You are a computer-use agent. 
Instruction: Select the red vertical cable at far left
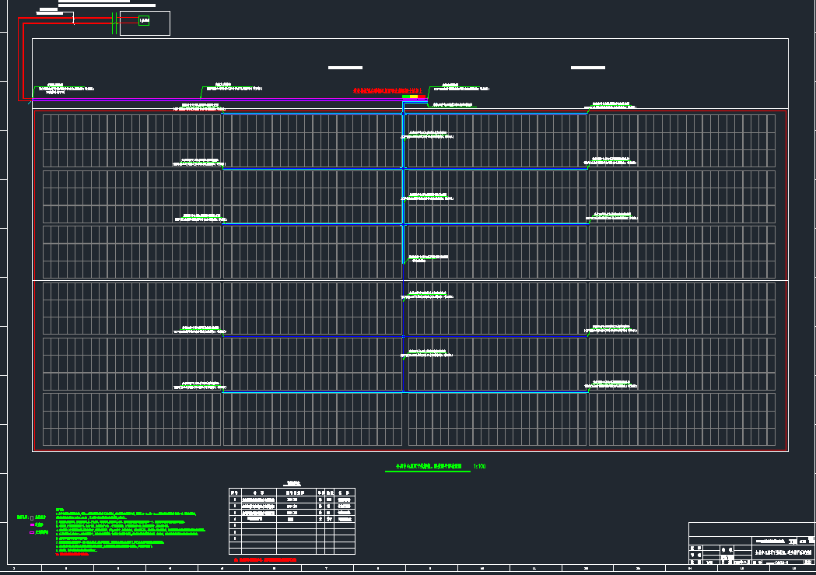23,62
